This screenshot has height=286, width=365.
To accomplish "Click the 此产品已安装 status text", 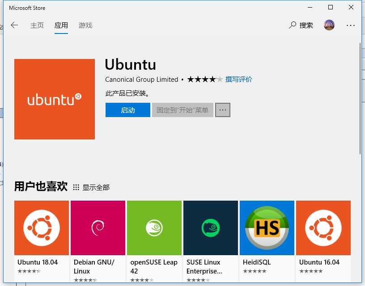I will point(127,93).
